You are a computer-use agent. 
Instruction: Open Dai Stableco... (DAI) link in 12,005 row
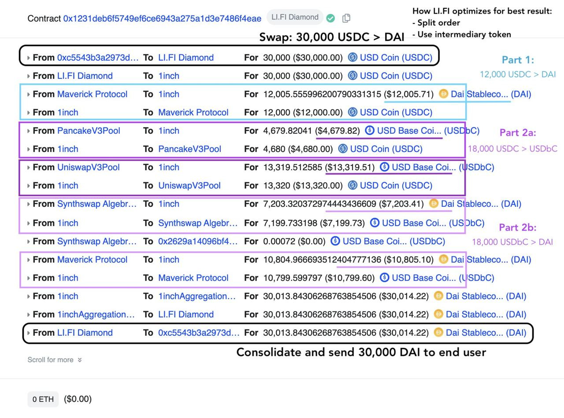[x=491, y=94]
